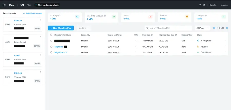Click the Migration Plan Name column header
The image size is (231, 110).
63,35
